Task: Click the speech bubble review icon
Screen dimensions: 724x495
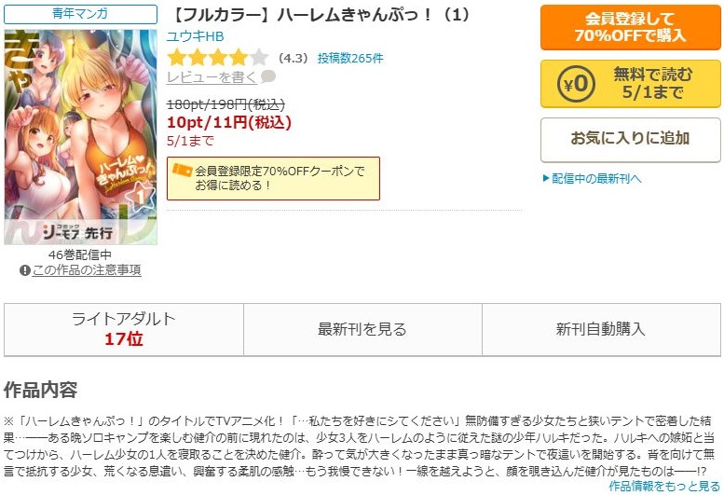Action: pyautogui.click(x=268, y=76)
